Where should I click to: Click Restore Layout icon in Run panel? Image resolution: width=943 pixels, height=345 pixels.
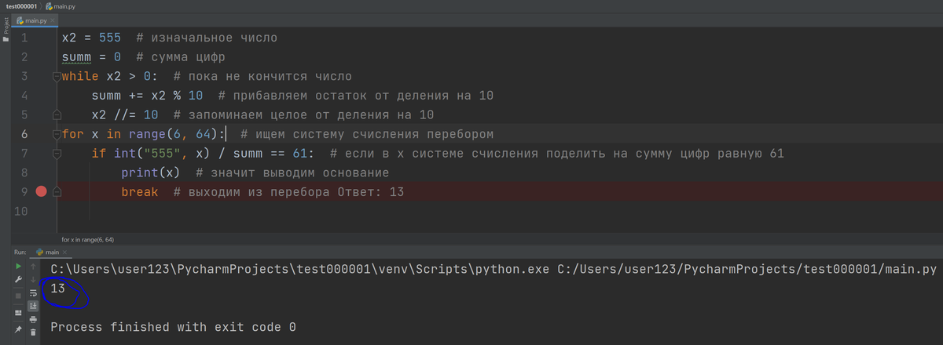point(17,312)
